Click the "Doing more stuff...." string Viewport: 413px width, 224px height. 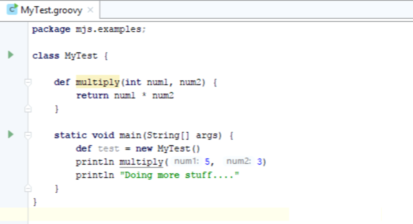coord(179,175)
